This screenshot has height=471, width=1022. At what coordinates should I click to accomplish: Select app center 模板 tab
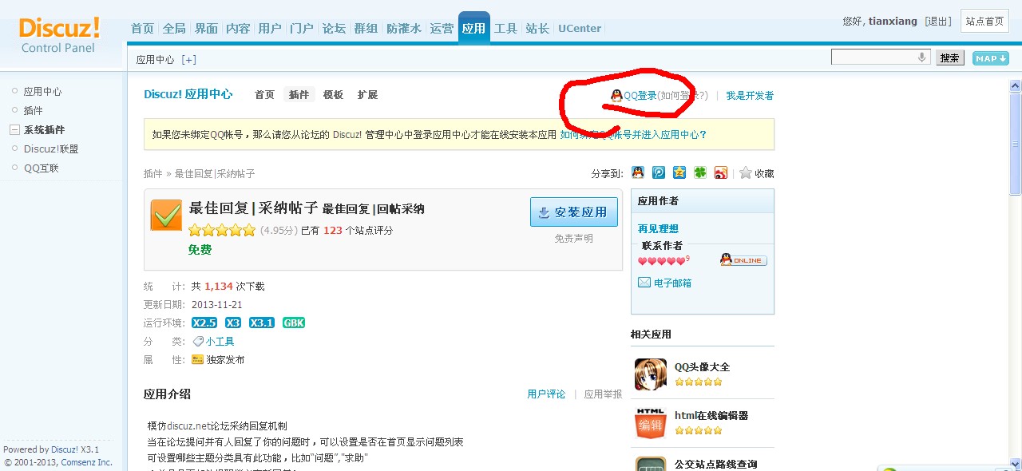[333, 94]
